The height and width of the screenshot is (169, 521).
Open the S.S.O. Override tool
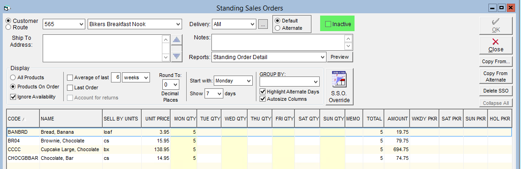(339, 86)
